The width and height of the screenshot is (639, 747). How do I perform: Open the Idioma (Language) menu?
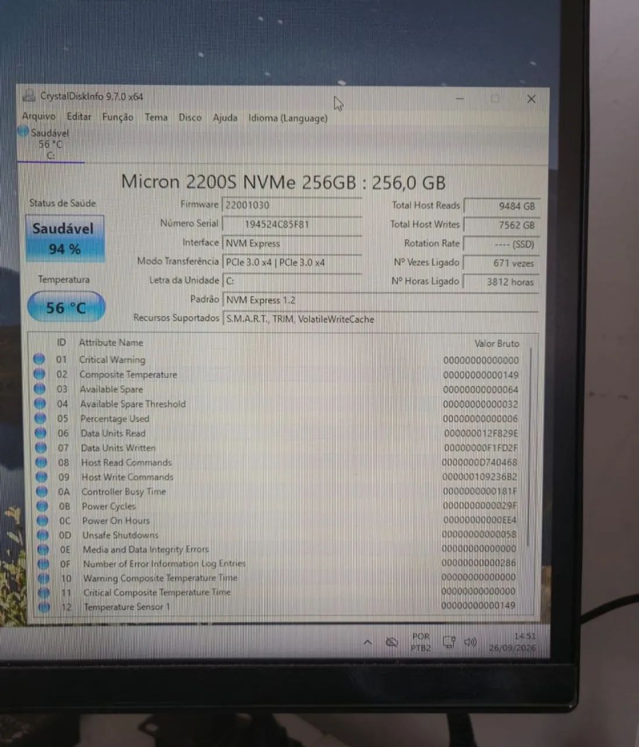(287, 118)
